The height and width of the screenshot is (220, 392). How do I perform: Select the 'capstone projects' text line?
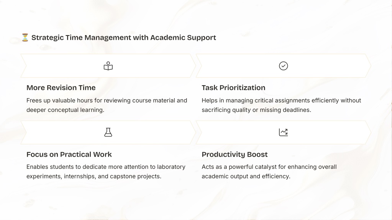(x=94, y=176)
